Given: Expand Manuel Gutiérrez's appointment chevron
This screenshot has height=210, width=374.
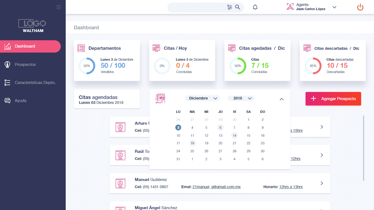Looking at the screenshot, I should [x=322, y=183].
